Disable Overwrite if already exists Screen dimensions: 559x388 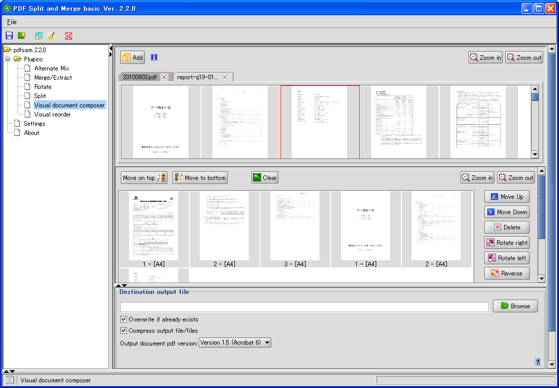(123, 319)
